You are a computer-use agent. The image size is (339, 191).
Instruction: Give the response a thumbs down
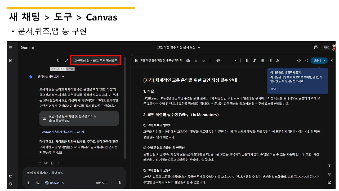pos(46,163)
